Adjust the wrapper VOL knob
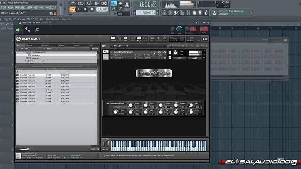 (x=179, y=29)
